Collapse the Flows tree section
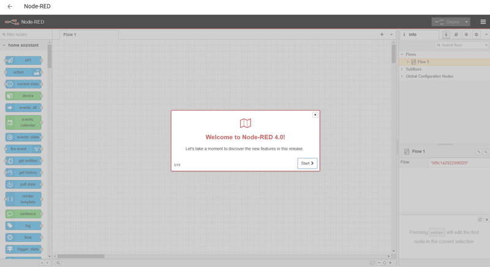The height and width of the screenshot is (267, 490). point(402,54)
